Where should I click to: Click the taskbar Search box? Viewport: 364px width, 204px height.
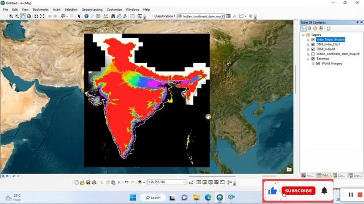153,198
